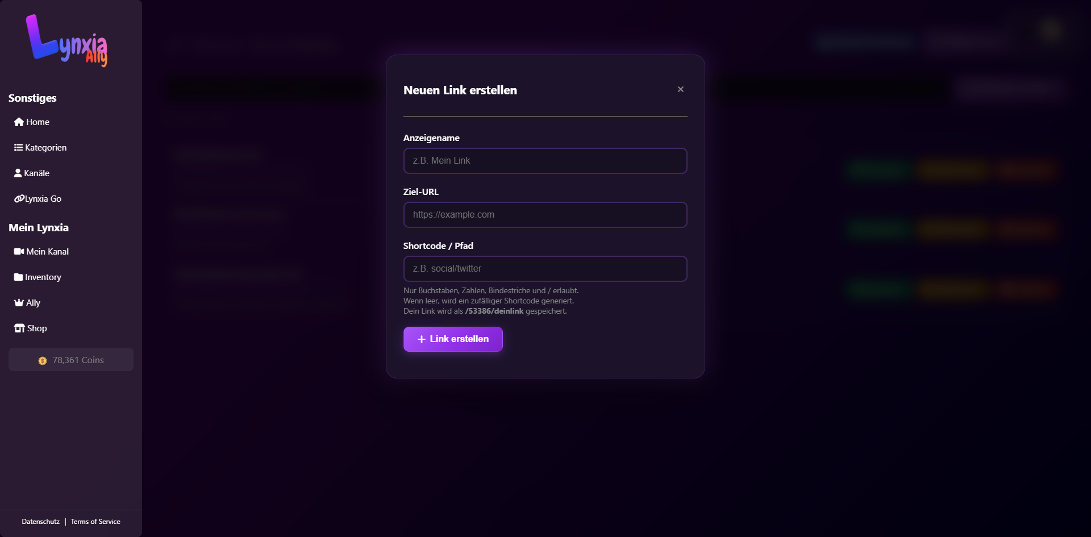Screen dimensions: 1091x537
Task: Click into the Ziel-URL field
Action: click(x=545, y=215)
